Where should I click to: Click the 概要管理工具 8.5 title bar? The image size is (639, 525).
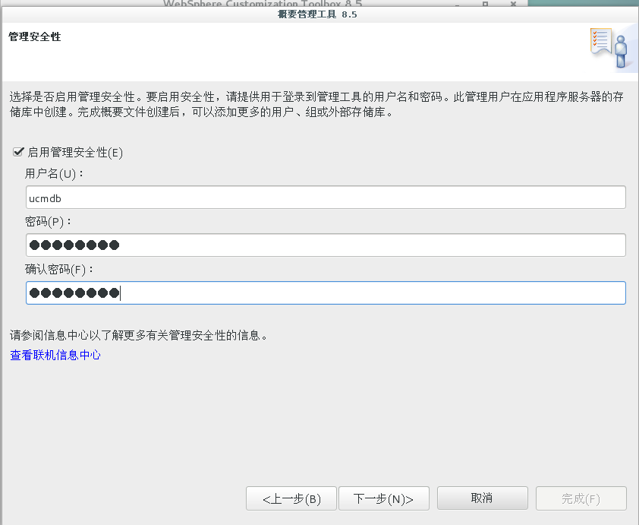(x=319, y=14)
